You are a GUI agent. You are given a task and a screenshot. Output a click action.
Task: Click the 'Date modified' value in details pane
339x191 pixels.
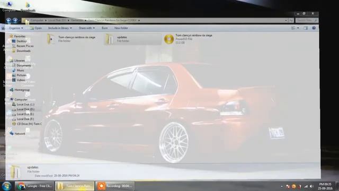[x=67, y=176]
